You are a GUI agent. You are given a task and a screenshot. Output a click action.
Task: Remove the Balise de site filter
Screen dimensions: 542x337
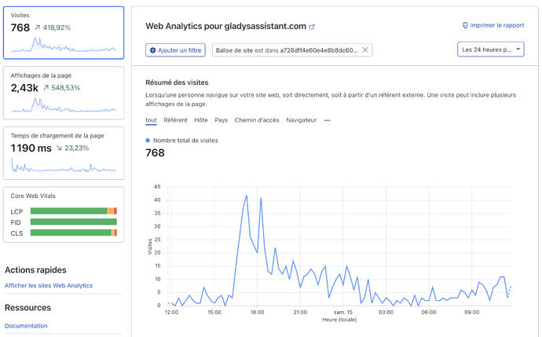click(x=365, y=50)
